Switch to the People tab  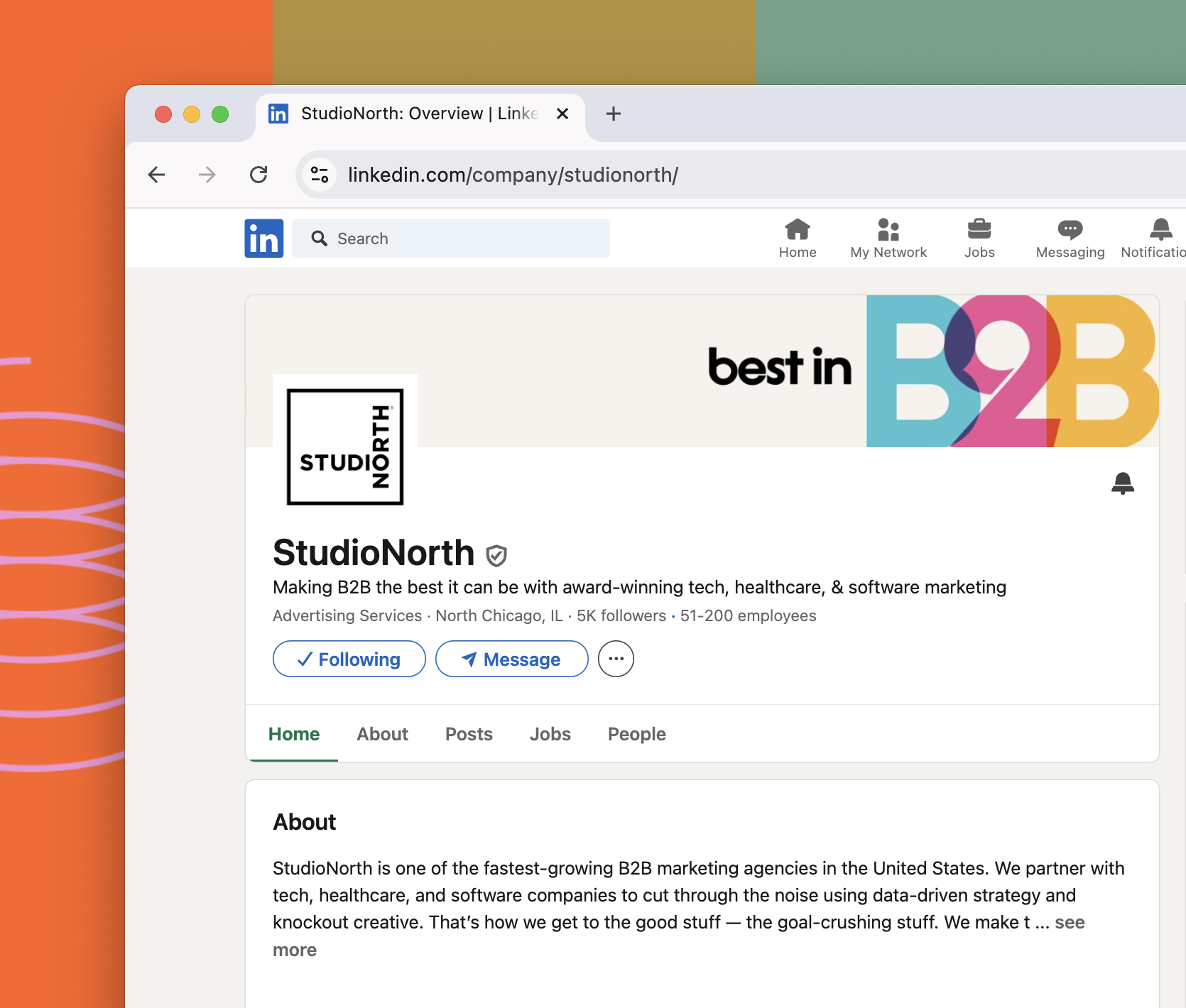(x=637, y=734)
